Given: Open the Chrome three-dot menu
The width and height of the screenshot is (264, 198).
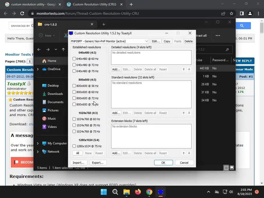Looking at the screenshot, I should tap(258, 13).
